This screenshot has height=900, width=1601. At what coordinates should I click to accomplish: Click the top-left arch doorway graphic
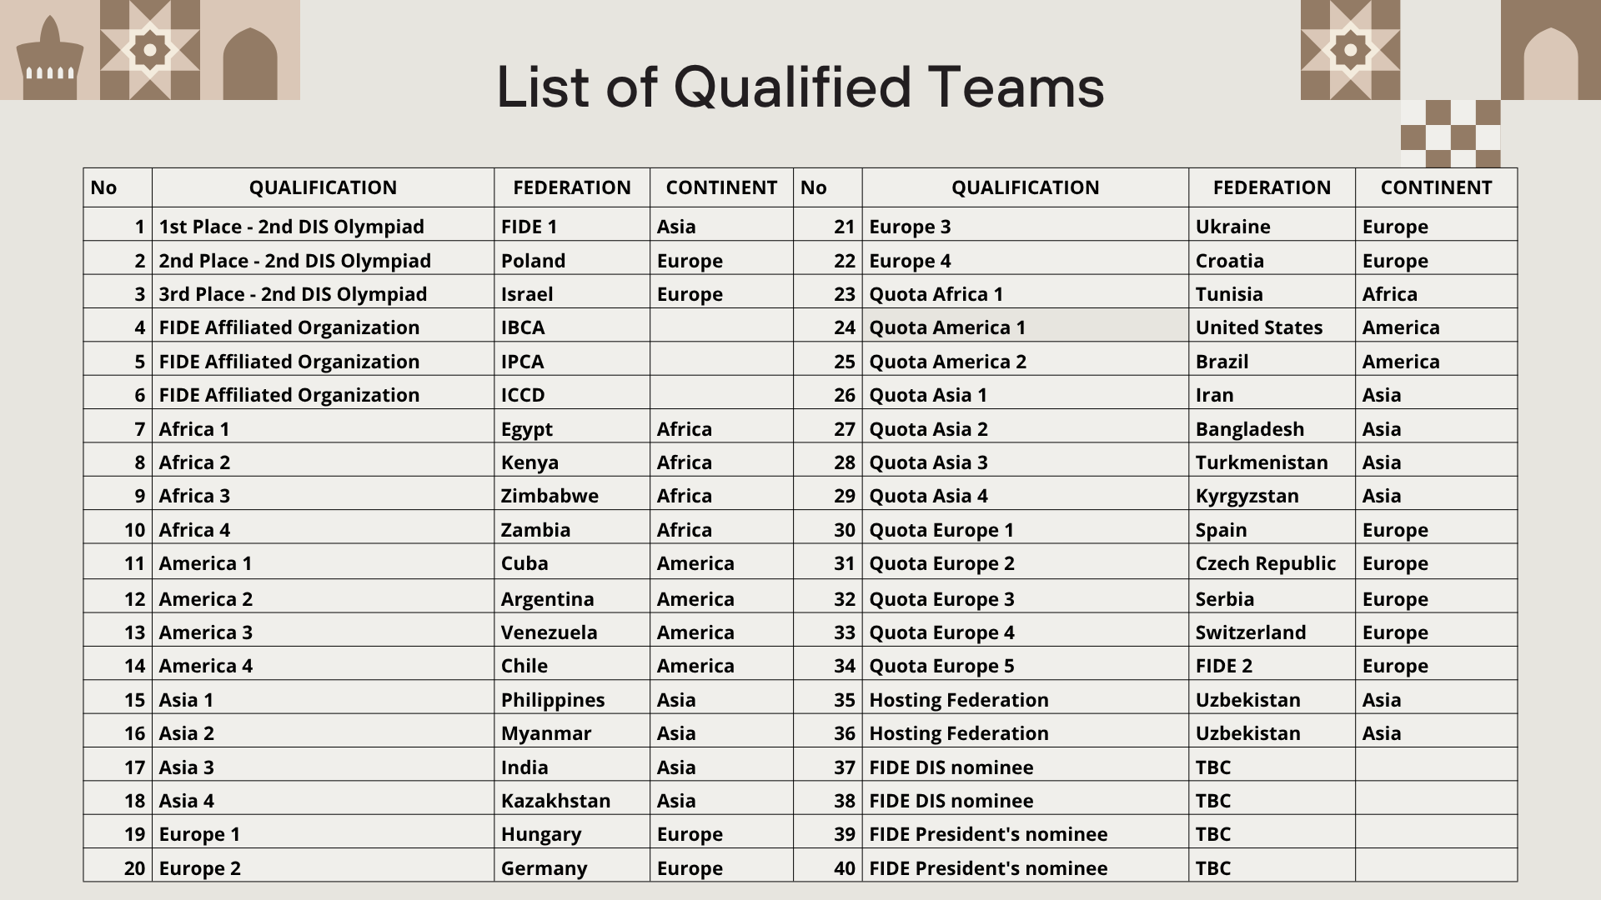click(x=250, y=63)
